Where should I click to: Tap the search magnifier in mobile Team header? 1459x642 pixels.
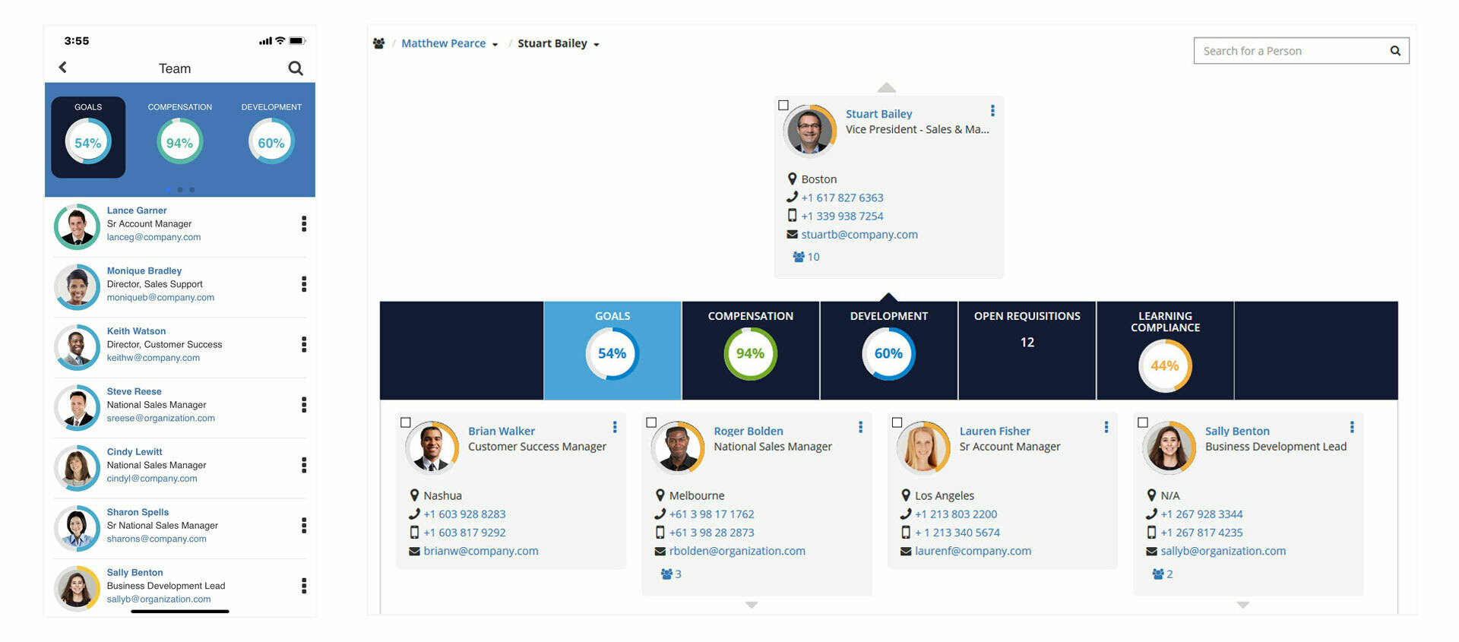click(296, 68)
